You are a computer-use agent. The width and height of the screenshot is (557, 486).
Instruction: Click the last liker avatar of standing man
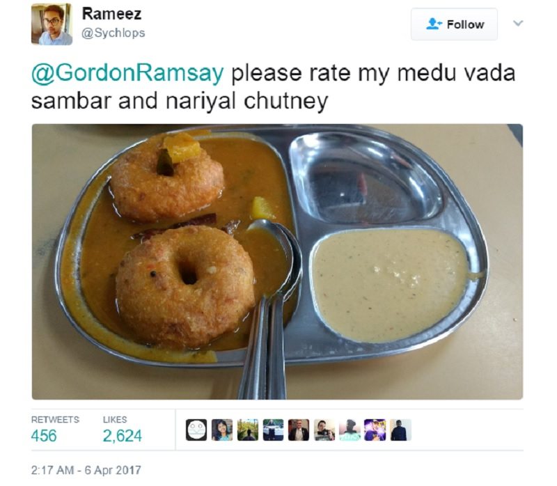tap(401, 430)
